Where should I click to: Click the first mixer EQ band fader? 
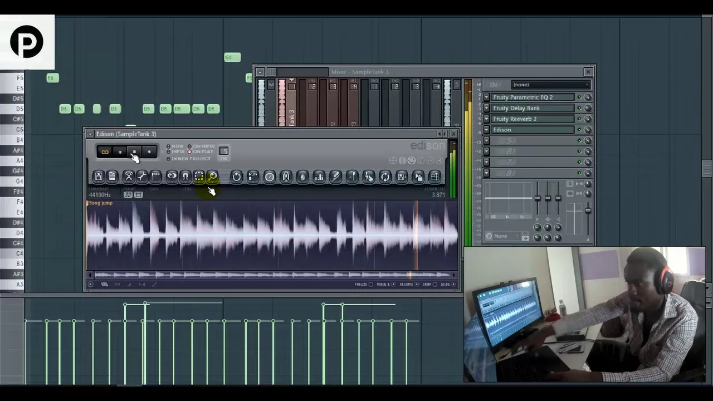coord(538,198)
